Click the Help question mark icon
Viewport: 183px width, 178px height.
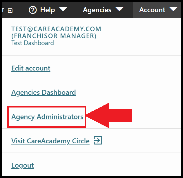click(x=32, y=10)
